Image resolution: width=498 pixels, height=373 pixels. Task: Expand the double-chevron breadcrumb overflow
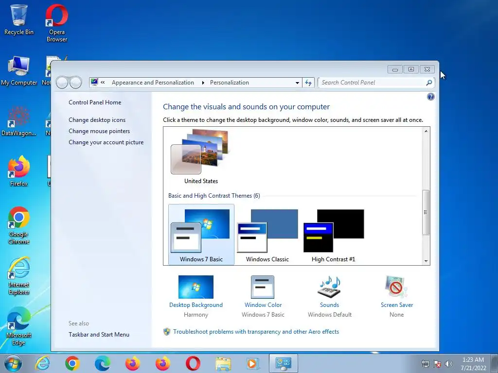(x=103, y=83)
